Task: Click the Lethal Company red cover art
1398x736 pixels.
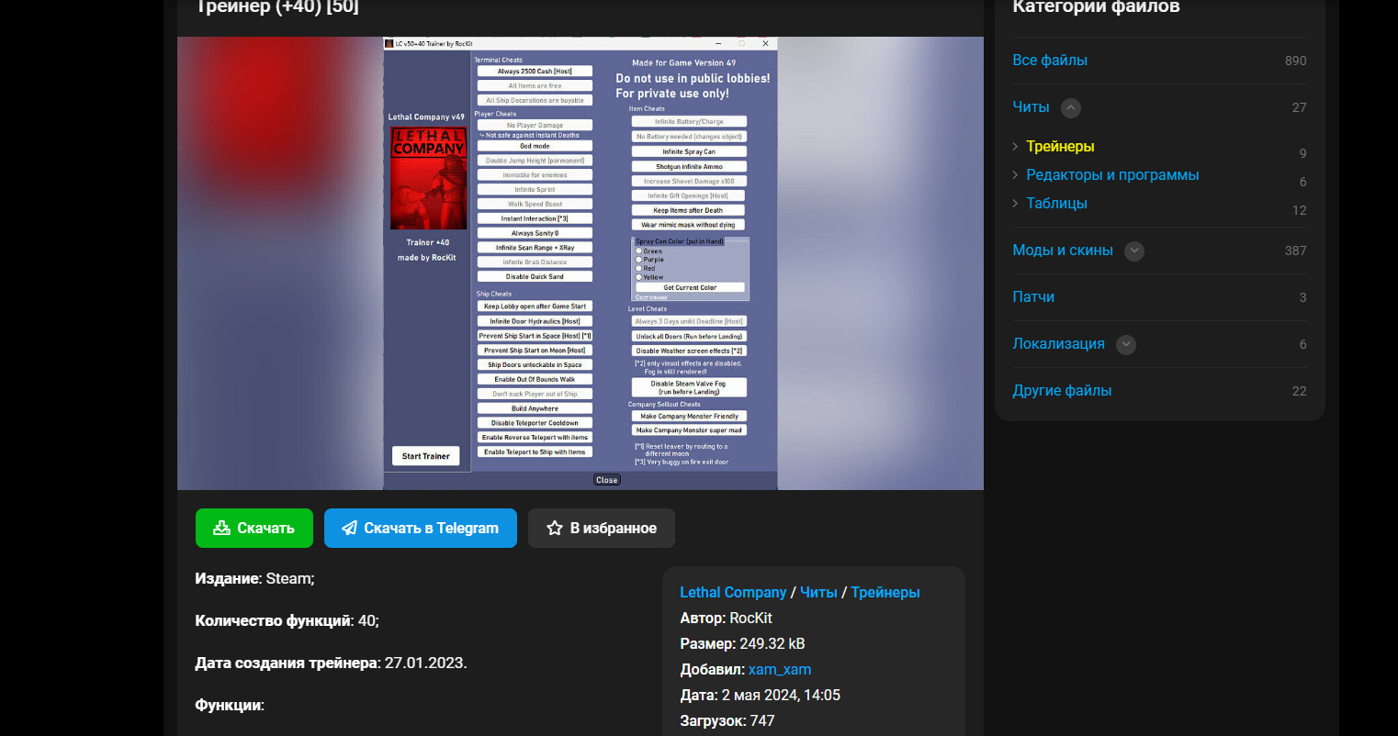Action: click(x=429, y=179)
